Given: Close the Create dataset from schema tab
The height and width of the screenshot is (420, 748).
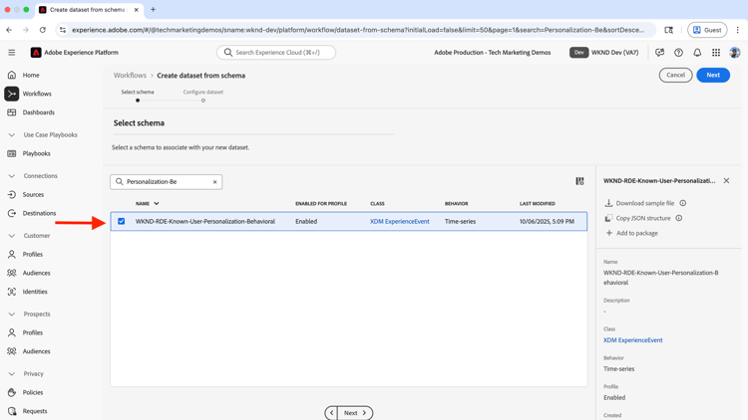Looking at the screenshot, I should tap(136, 10).
